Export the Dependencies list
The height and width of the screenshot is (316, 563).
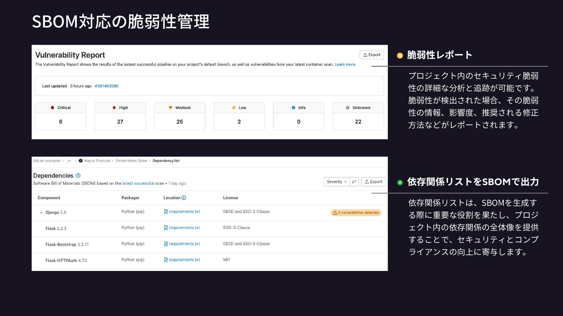(373, 182)
